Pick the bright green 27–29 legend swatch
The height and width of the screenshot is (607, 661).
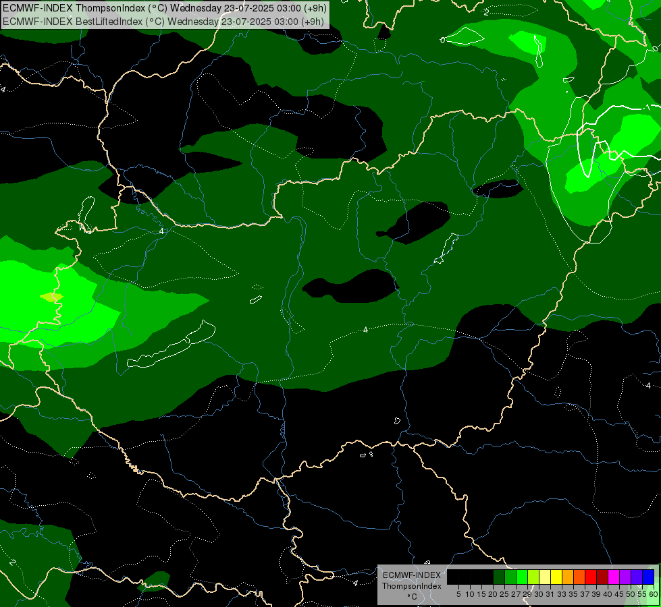point(521,577)
